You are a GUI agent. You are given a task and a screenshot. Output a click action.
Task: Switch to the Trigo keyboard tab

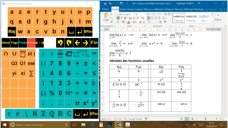(14, 43)
